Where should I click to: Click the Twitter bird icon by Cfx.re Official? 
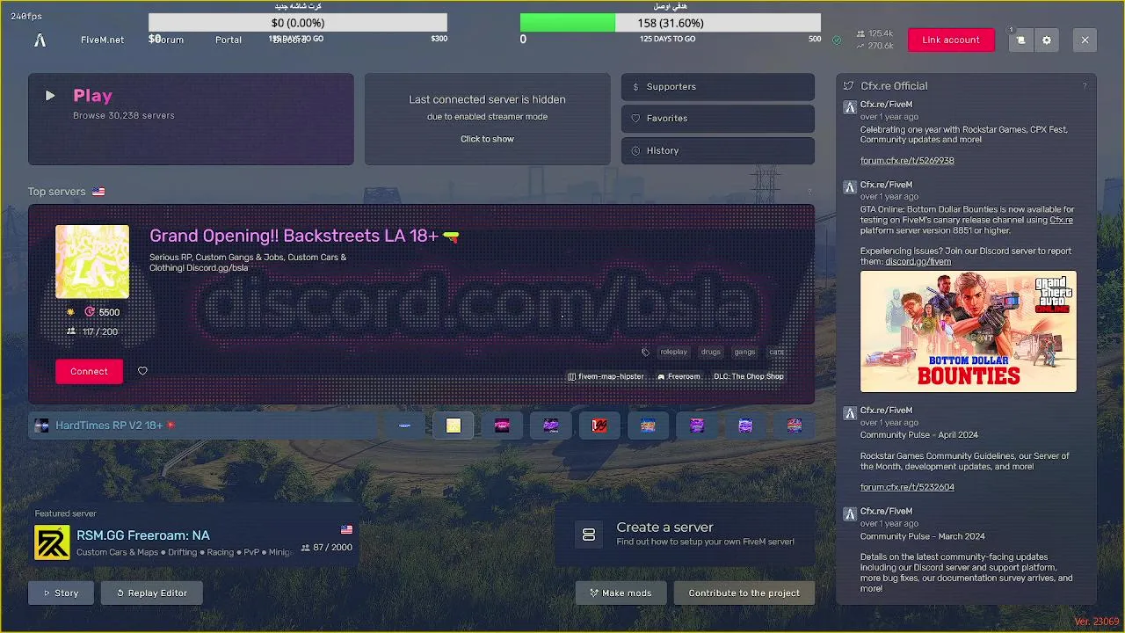point(848,85)
